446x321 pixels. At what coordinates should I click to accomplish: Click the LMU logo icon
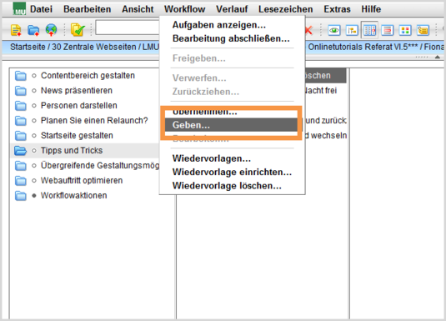pos(19,8)
